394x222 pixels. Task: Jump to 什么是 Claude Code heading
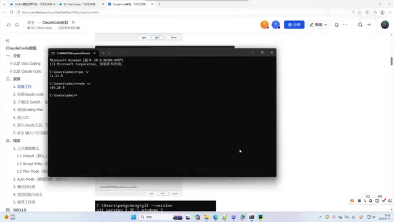(x=25, y=72)
